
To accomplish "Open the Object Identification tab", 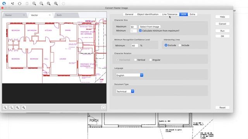I will [148, 14].
